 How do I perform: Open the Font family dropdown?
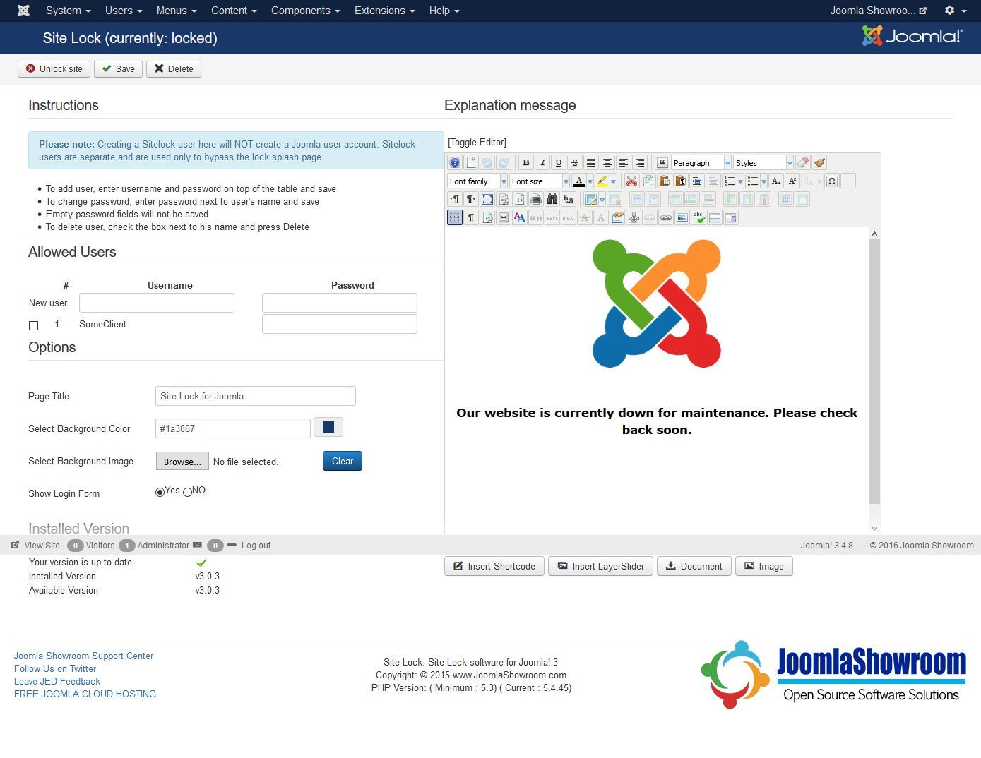coord(477,181)
